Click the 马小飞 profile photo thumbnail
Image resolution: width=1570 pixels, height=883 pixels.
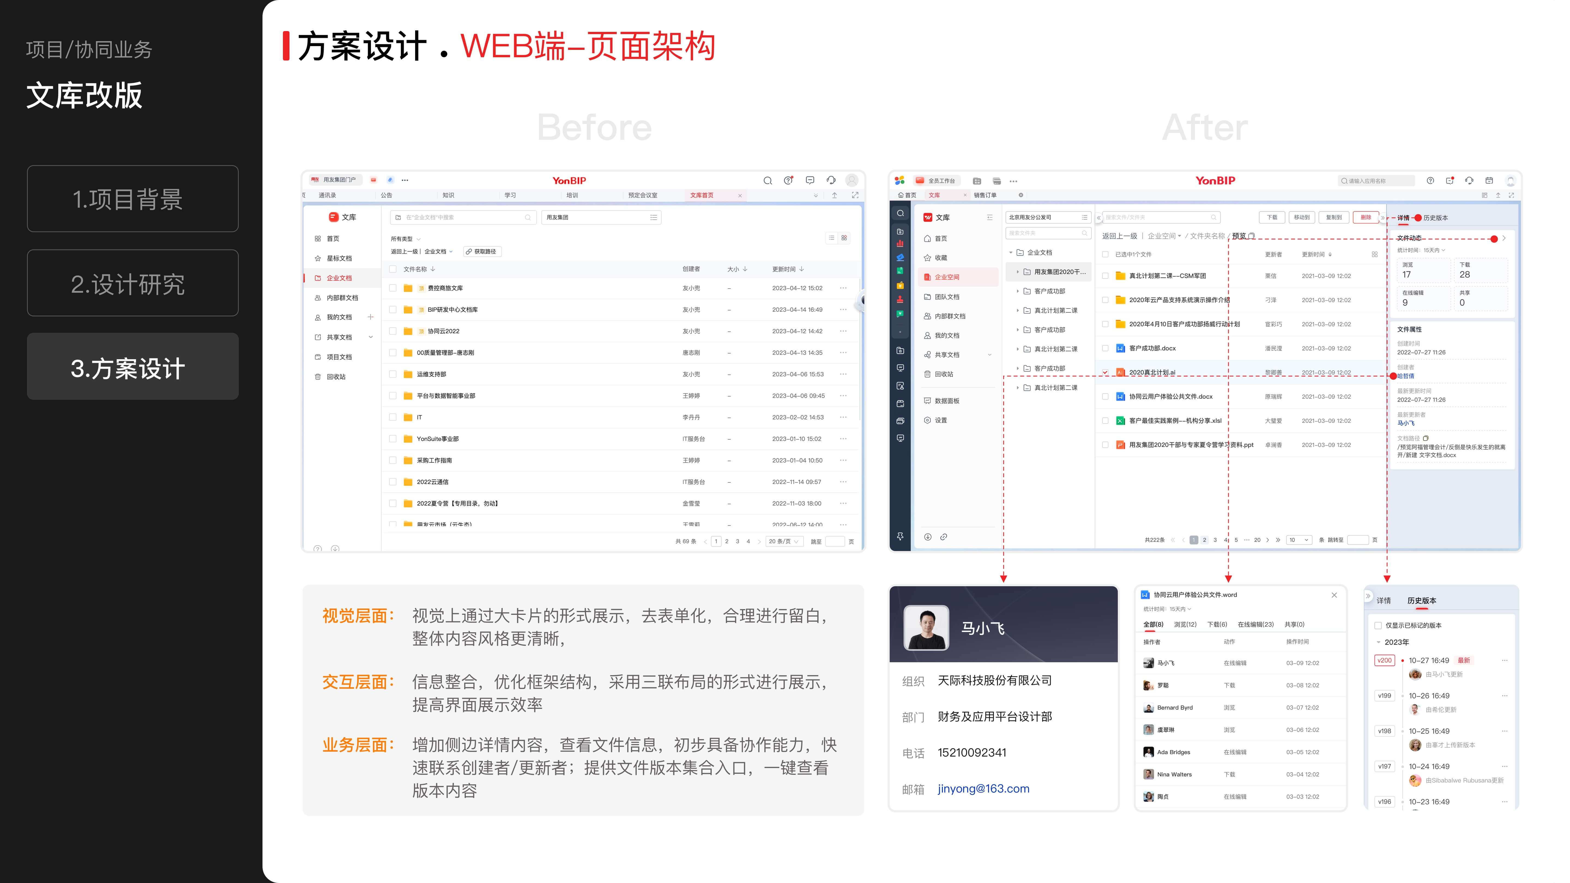click(x=926, y=628)
